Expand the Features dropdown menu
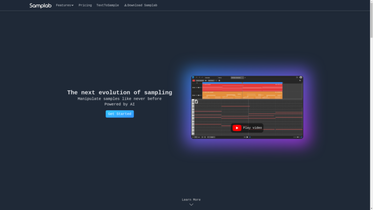 pos(65,5)
